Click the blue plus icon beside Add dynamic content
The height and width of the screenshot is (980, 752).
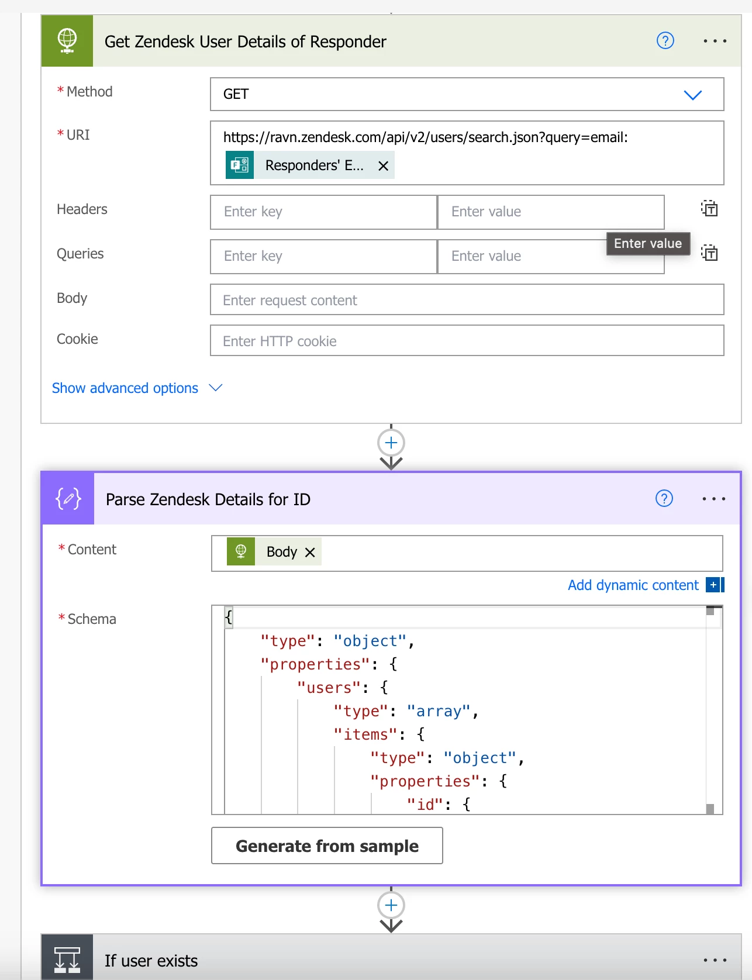click(x=715, y=585)
